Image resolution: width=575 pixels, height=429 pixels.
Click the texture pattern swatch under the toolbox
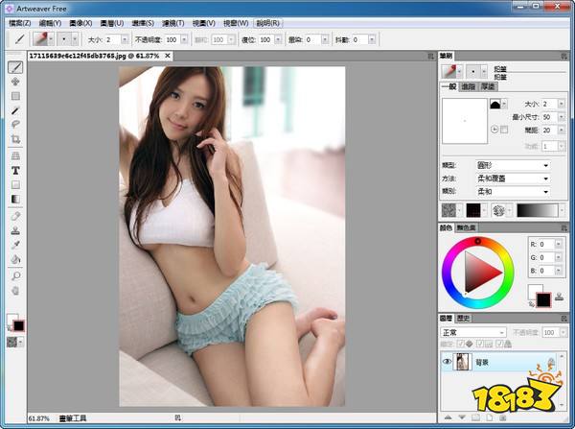[12, 342]
